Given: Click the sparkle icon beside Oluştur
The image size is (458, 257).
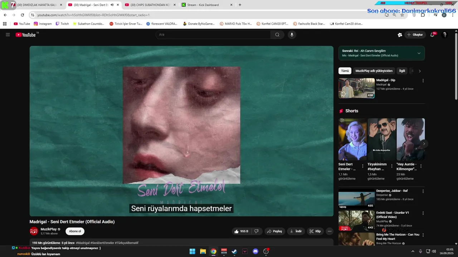Looking at the screenshot, I should 400,35.
